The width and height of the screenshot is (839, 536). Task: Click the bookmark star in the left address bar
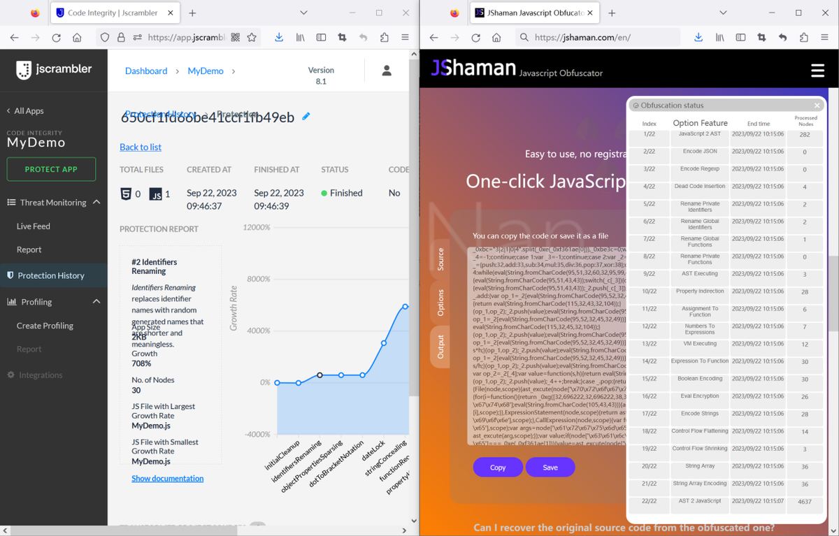coord(252,37)
